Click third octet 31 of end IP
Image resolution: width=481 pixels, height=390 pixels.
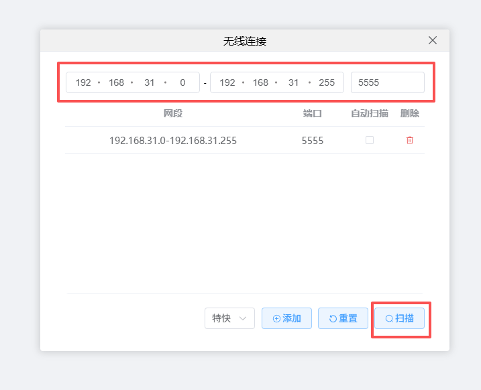point(293,82)
